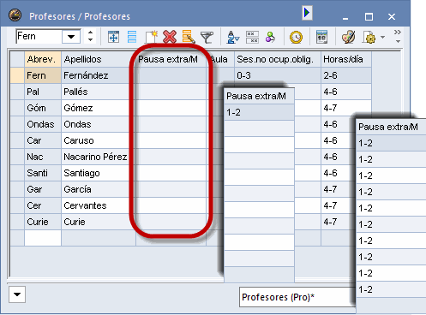Open the color palette icon
Viewport: 426px width, 315px height.
(348, 38)
